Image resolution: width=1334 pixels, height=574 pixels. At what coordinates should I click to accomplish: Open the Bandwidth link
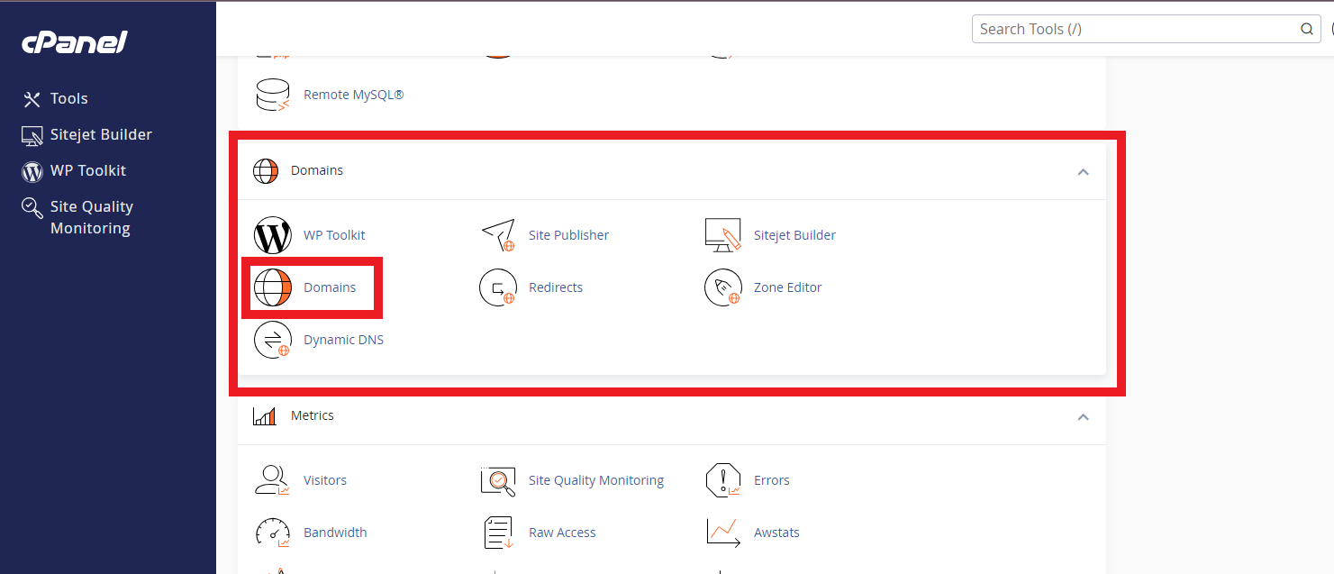(x=335, y=533)
